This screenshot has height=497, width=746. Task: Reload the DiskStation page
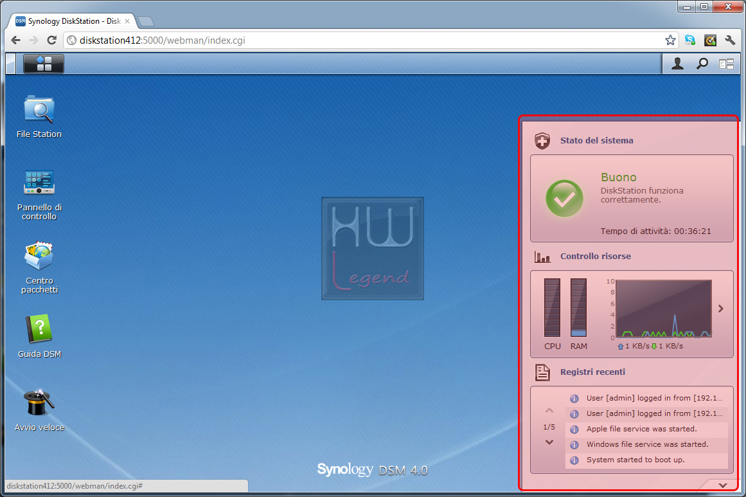[x=52, y=41]
